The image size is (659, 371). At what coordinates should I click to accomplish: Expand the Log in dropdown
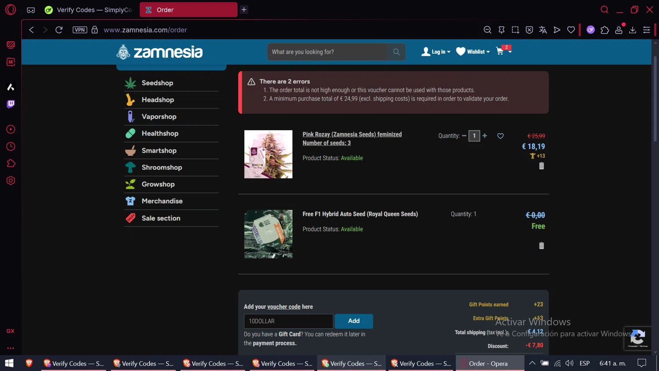point(436,52)
